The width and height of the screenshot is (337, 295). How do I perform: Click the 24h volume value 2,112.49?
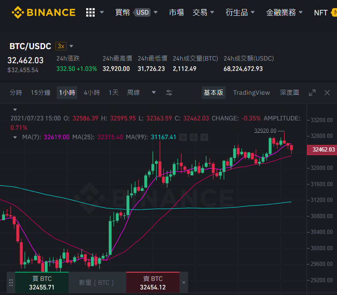[184, 69]
